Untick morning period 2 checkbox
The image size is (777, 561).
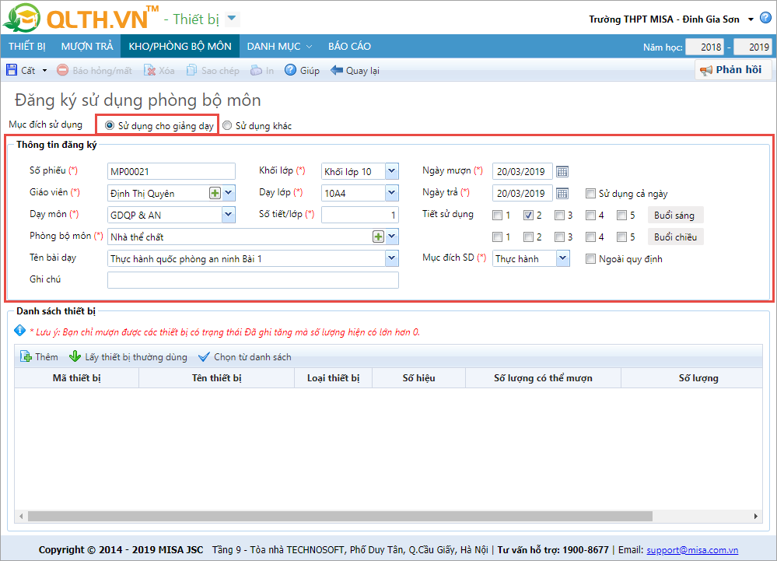pyautogui.click(x=528, y=215)
